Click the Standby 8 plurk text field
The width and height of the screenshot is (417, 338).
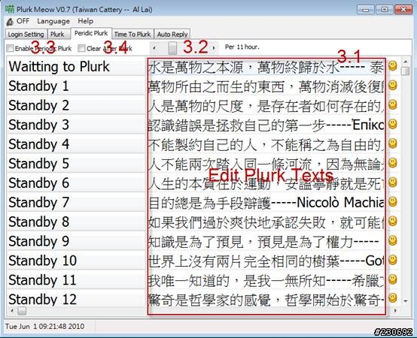[x=266, y=222]
